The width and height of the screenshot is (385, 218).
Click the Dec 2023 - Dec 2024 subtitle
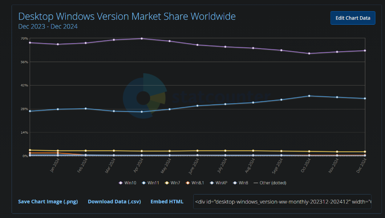point(48,26)
